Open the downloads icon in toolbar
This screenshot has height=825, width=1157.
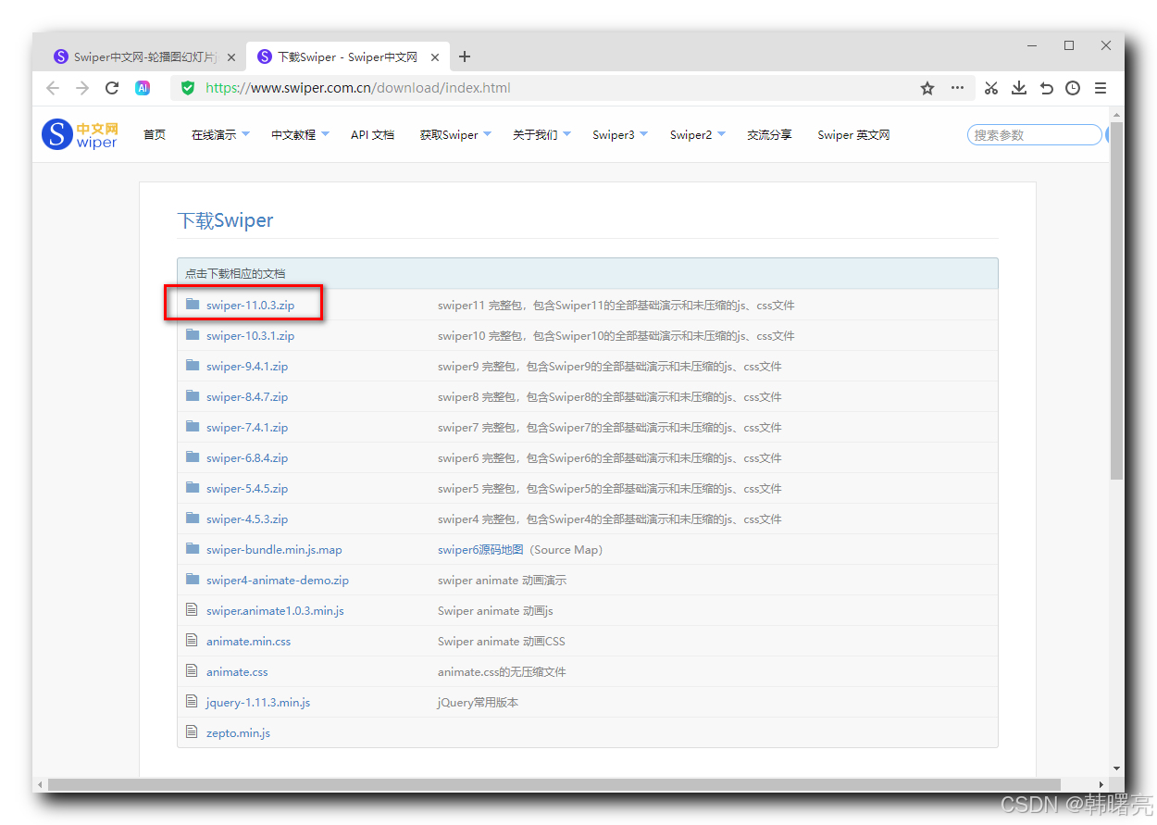pyautogui.click(x=1019, y=88)
